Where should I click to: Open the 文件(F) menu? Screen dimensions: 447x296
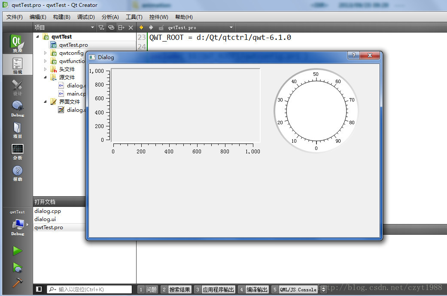pyautogui.click(x=14, y=17)
